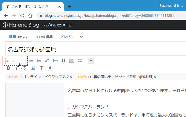The image size is (186, 117).
Task: Open a new browser tab
Action: click(69, 7)
